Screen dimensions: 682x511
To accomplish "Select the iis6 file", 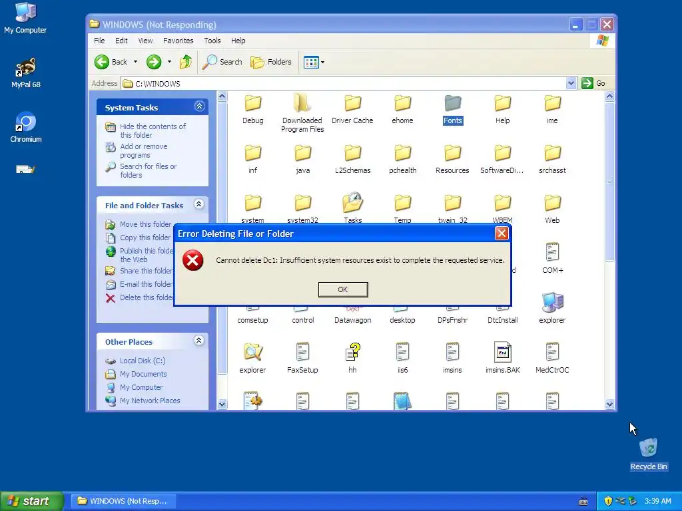I will pos(402,358).
